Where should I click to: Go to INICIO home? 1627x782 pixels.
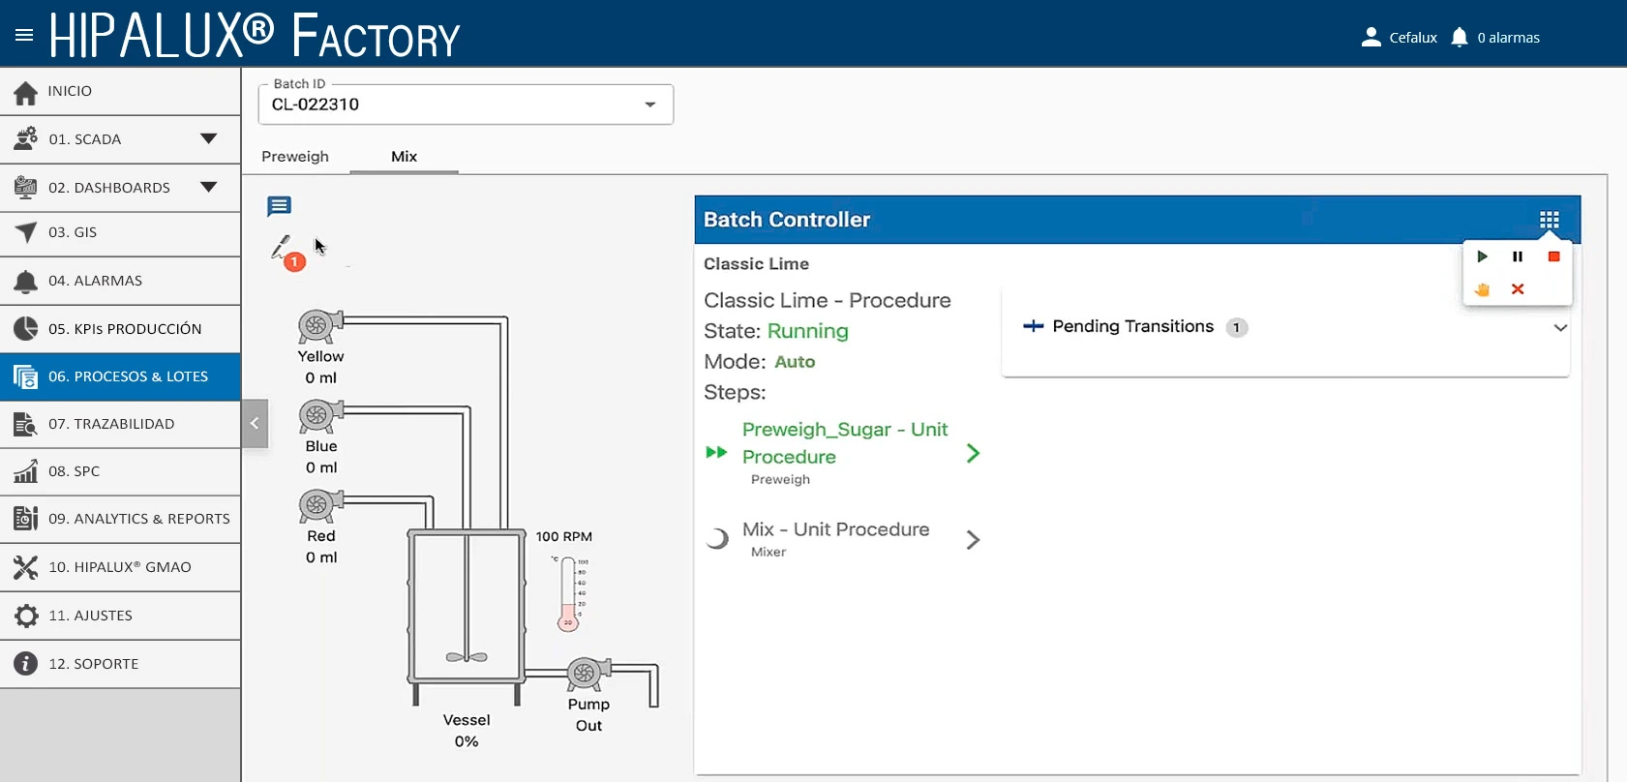click(x=120, y=91)
